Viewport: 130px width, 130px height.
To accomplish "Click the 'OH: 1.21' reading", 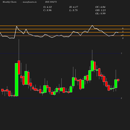I will click(x=101, y=10).
